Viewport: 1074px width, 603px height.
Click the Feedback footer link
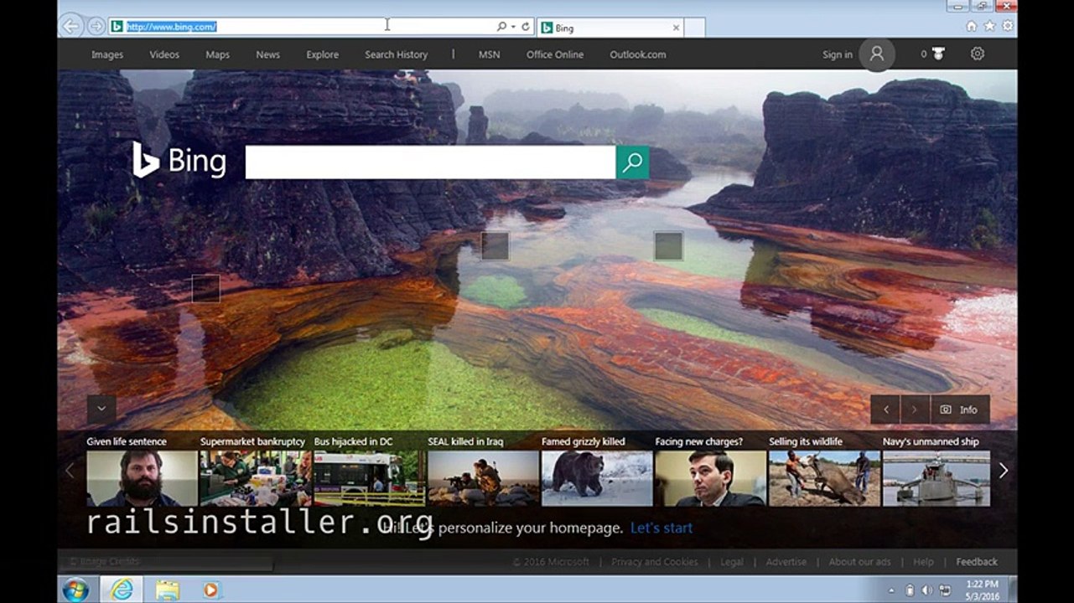click(977, 562)
